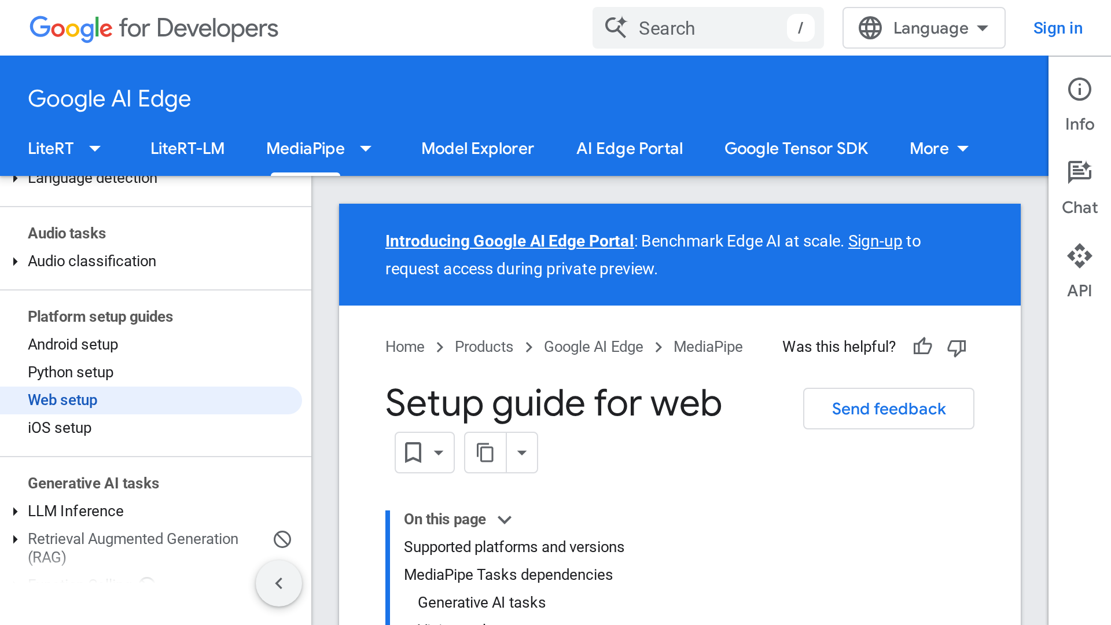Go to Home breadcrumb

click(x=404, y=347)
